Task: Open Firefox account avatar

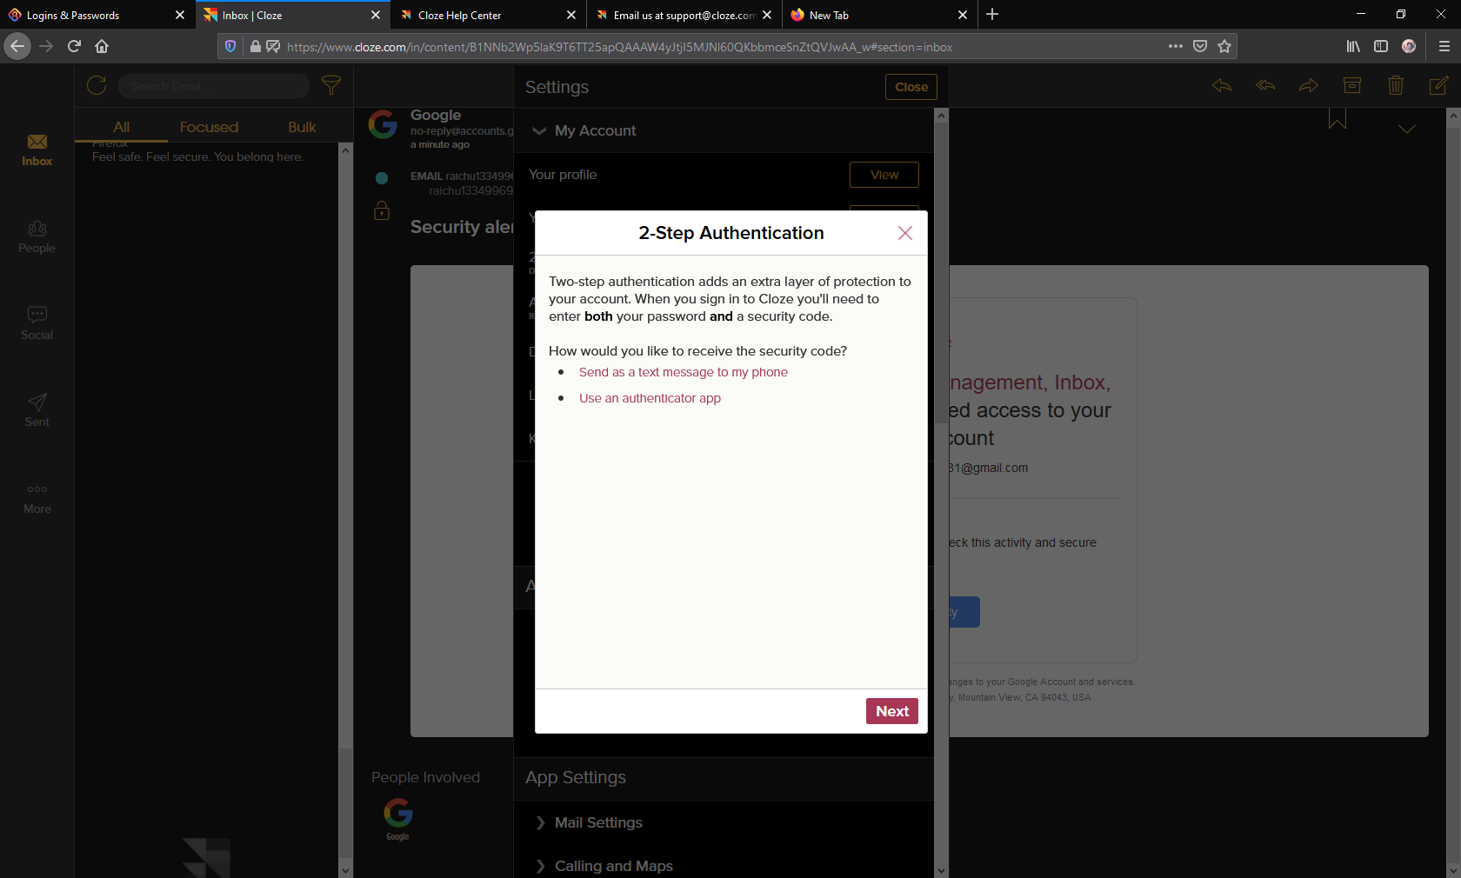Action: (1409, 46)
